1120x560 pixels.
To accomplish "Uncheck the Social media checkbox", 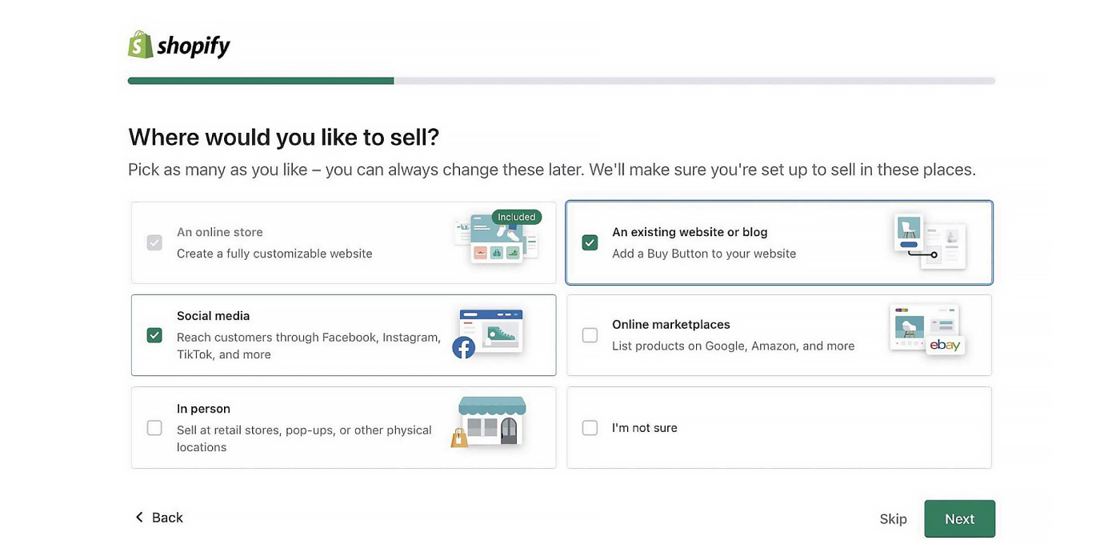I will tap(154, 335).
